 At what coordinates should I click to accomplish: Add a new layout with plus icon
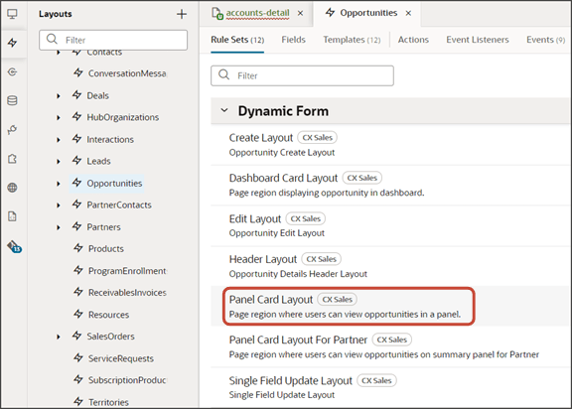click(182, 14)
